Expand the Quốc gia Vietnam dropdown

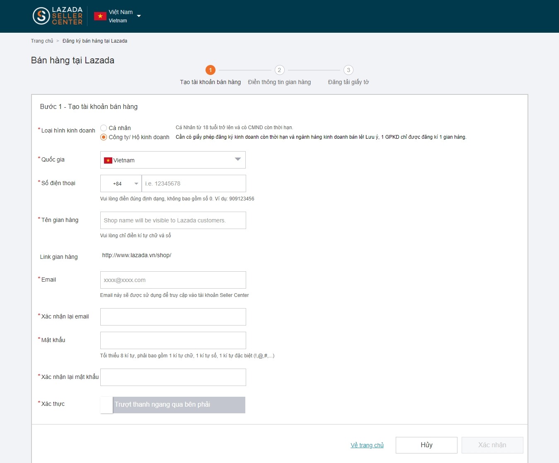pos(237,160)
